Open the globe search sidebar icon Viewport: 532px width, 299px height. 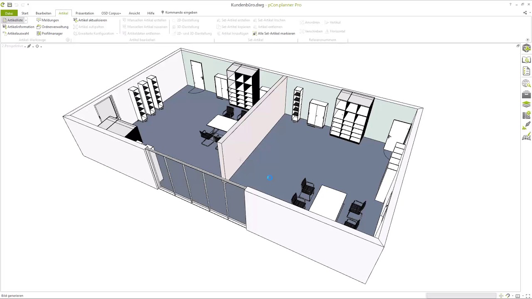point(527,83)
